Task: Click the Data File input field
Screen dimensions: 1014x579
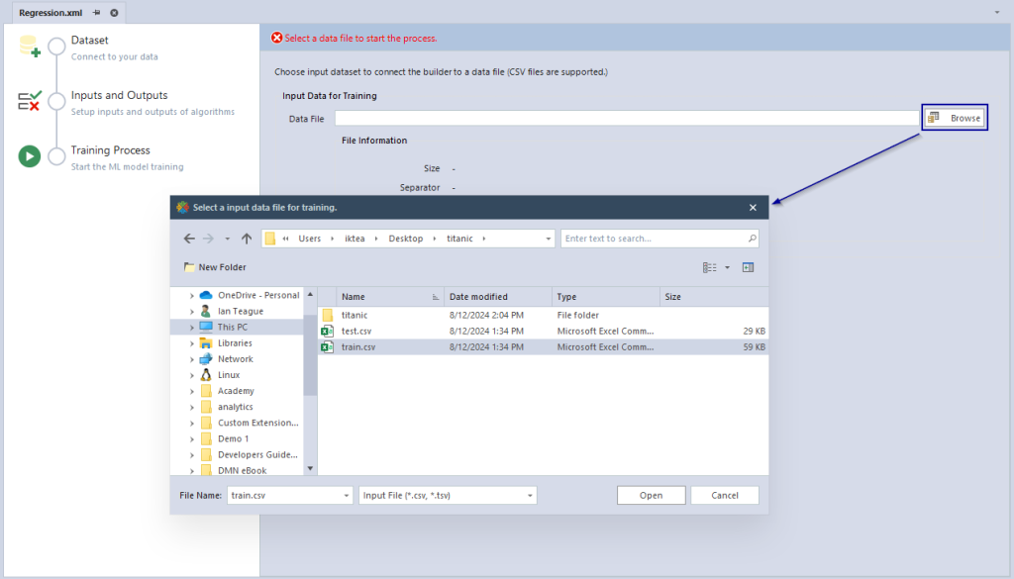Action: coord(626,118)
